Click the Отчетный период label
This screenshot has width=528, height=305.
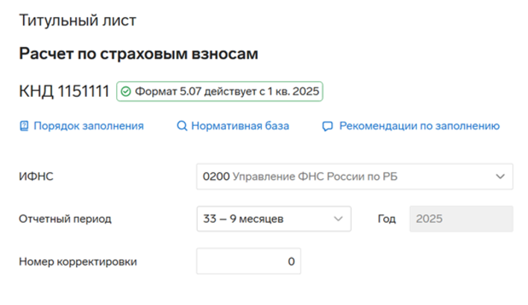point(65,219)
